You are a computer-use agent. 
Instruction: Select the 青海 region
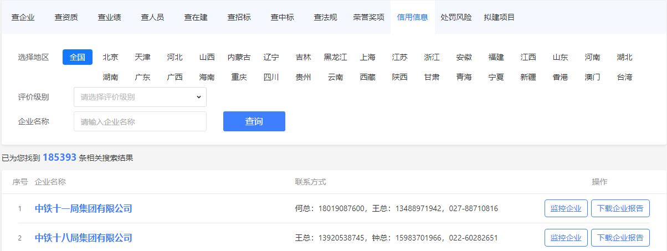tap(464, 77)
